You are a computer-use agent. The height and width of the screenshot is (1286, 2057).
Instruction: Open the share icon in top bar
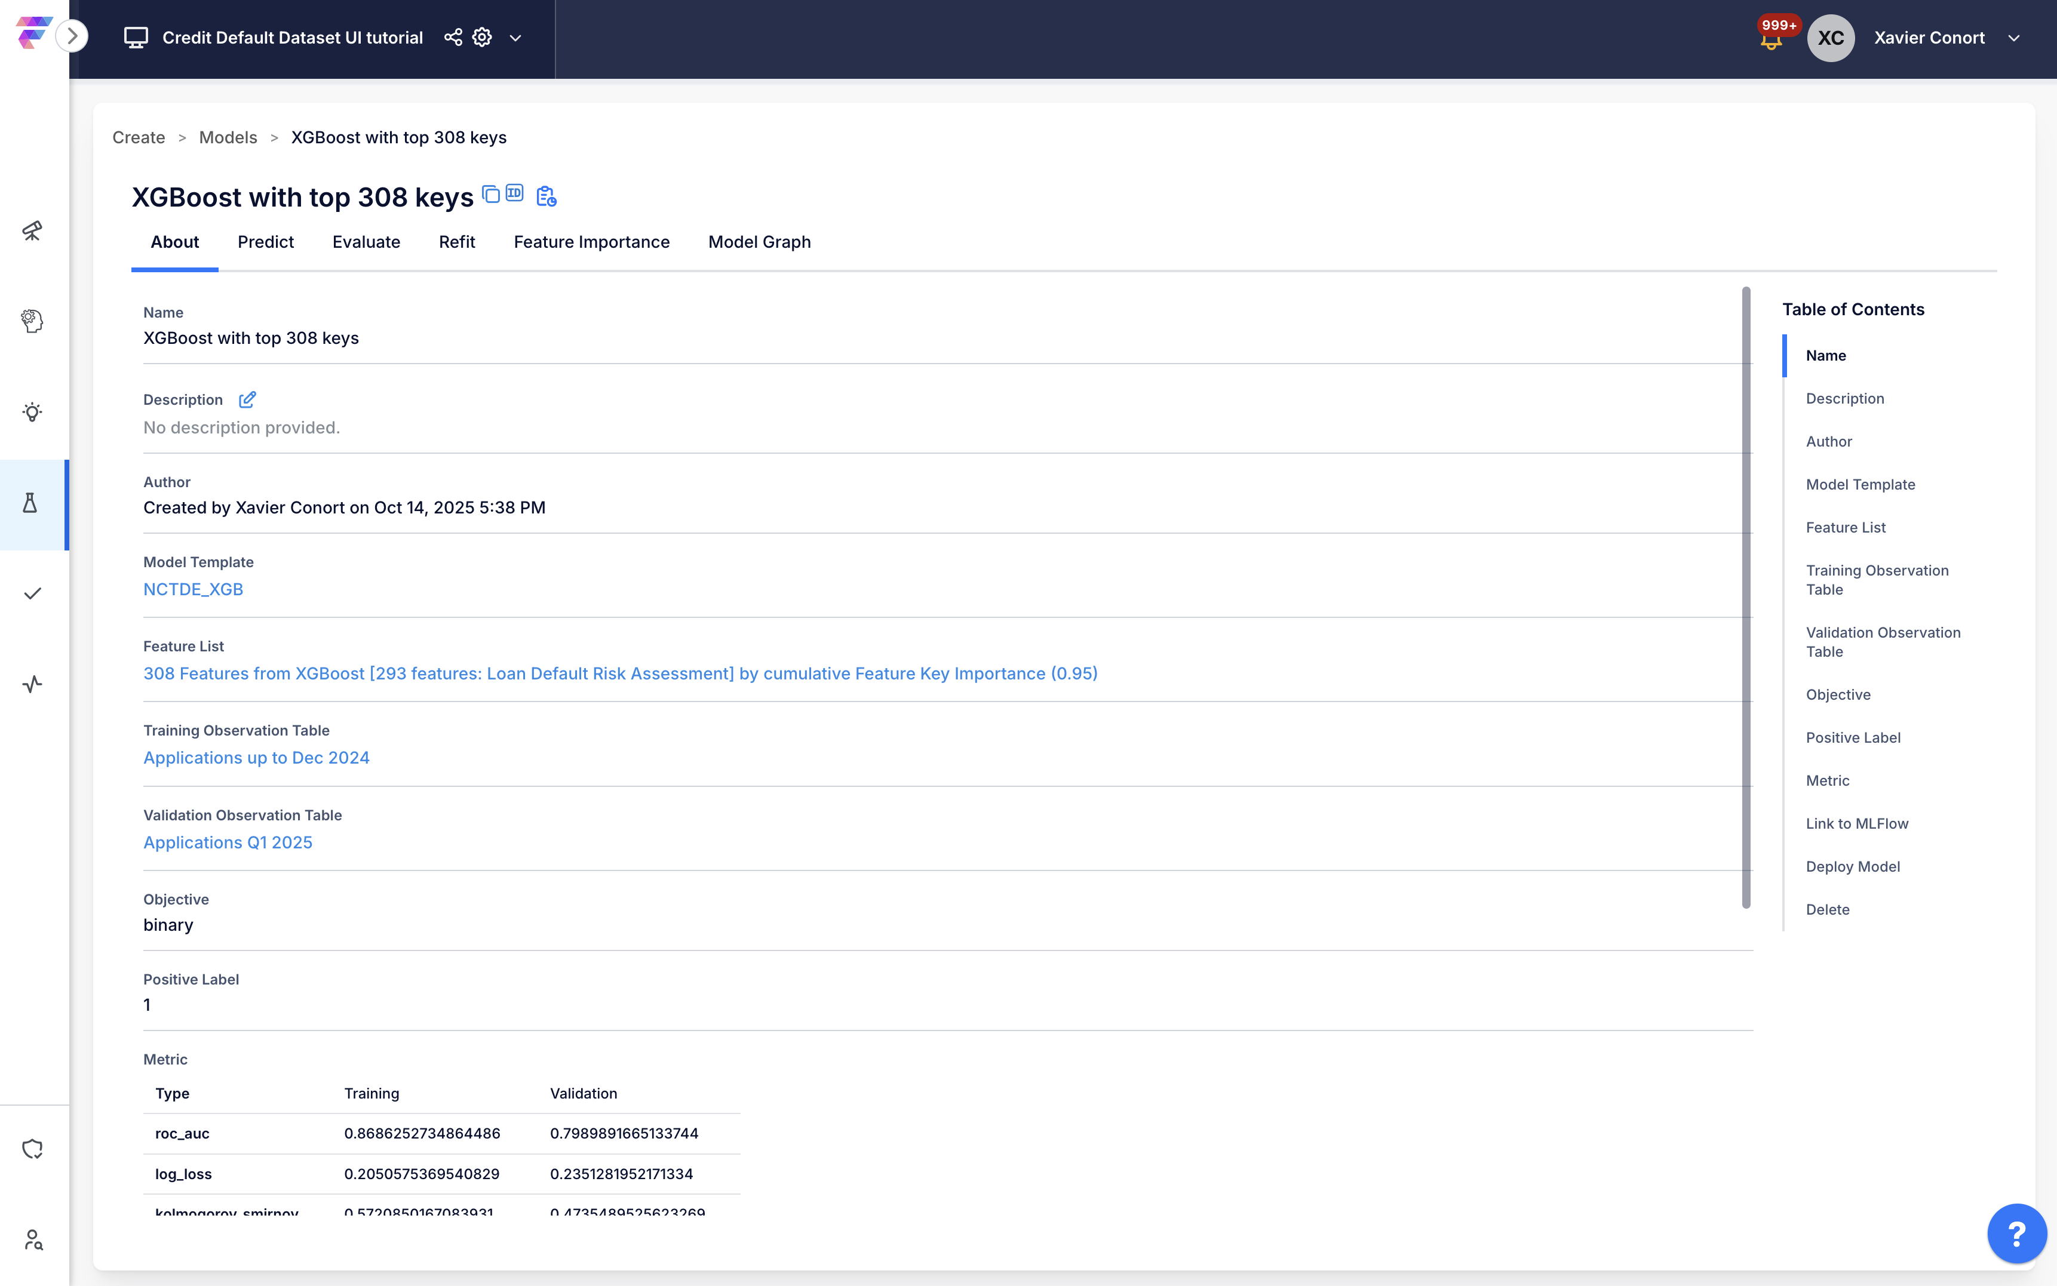pos(453,38)
